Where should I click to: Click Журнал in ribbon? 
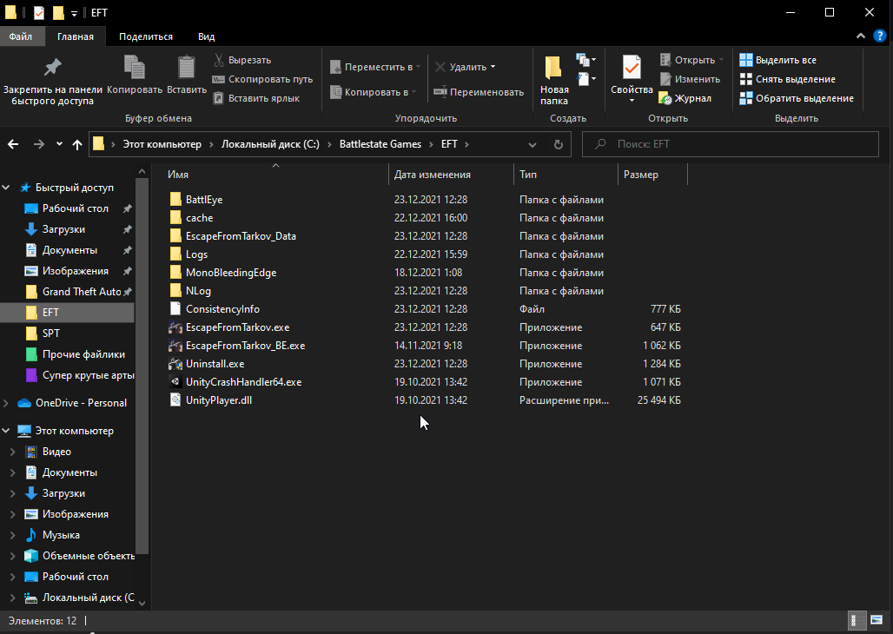(685, 98)
